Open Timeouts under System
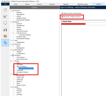The height and width of the screenshot is (96, 106). click(x=19, y=91)
